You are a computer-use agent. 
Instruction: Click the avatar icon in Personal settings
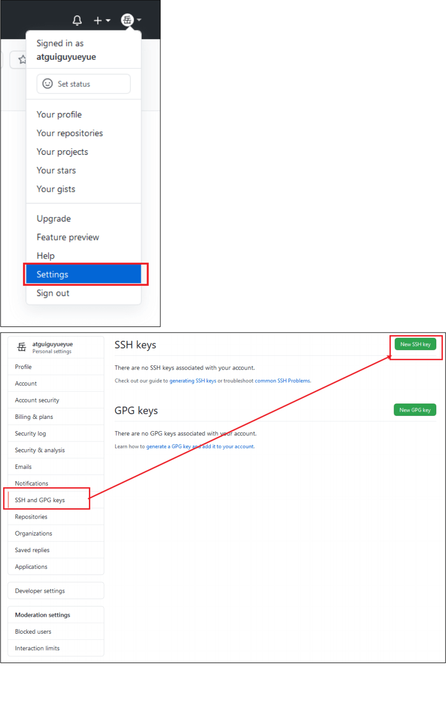click(x=22, y=347)
